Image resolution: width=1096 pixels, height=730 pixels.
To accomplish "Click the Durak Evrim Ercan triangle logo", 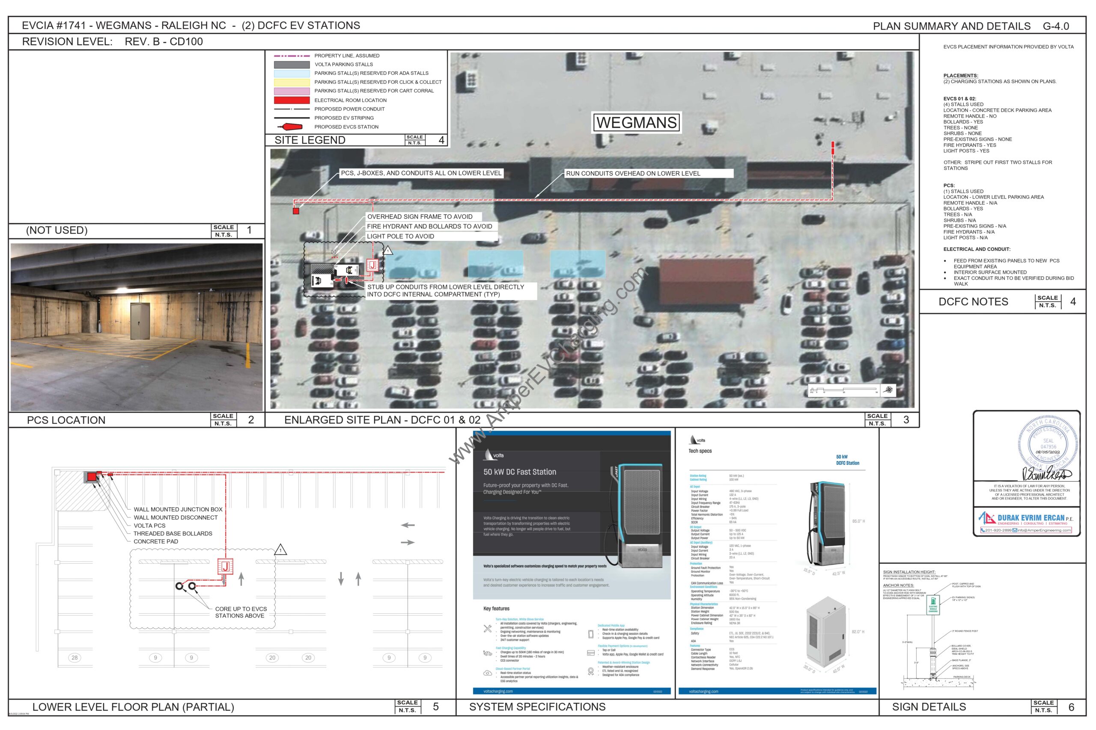I will 987,518.
